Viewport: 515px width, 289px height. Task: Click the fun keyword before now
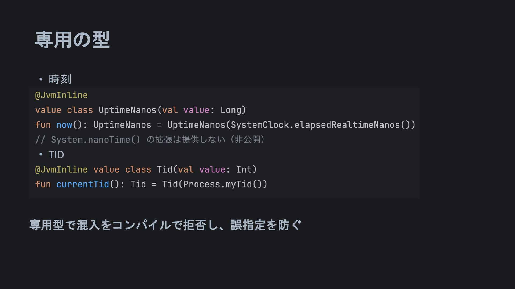[x=43, y=125]
